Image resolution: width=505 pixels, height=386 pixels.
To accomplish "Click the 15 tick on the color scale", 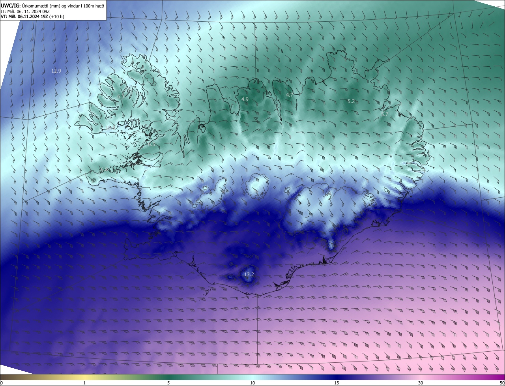I will pyautogui.click(x=337, y=383).
